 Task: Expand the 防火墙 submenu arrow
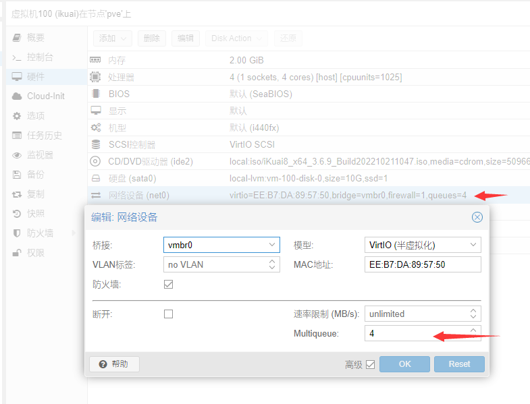coord(74,233)
